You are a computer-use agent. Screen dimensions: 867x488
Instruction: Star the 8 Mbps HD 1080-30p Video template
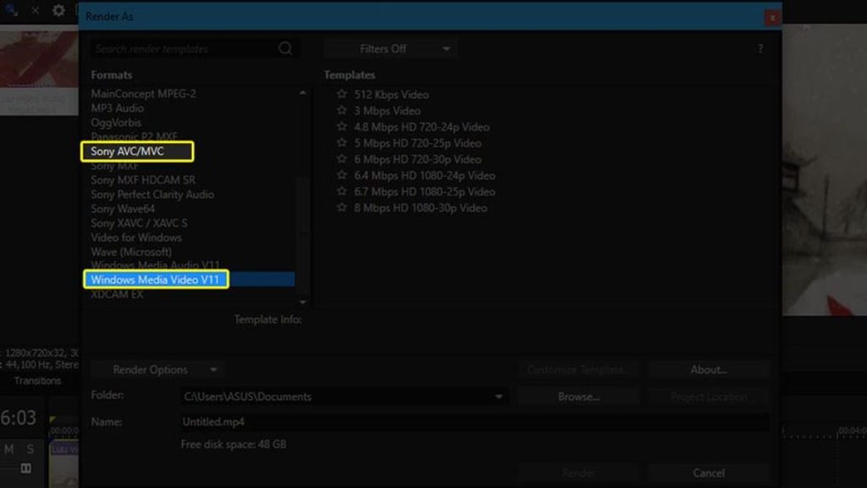click(x=342, y=208)
